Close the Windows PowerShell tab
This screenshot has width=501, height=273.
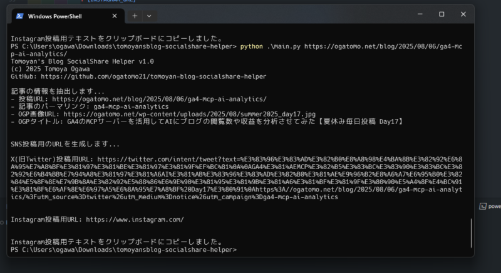coord(113,16)
